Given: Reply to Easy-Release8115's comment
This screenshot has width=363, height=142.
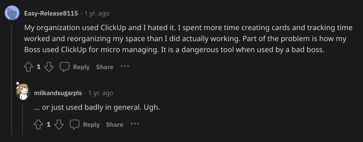Looking at the screenshot, I should click(x=75, y=67).
